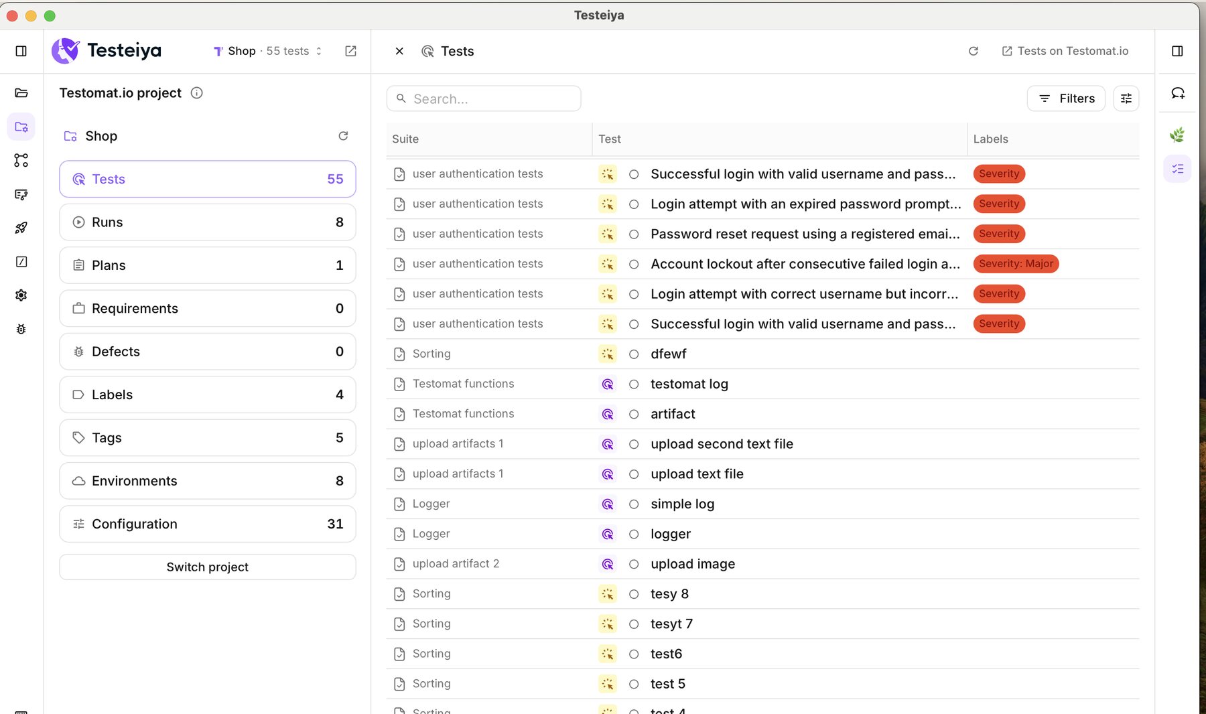Click the Severity: Major label badge
1206x714 pixels.
click(1016, 264)
